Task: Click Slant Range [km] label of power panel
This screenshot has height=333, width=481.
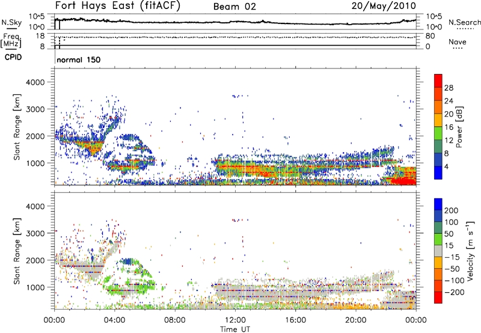Action: coord(17,127)
